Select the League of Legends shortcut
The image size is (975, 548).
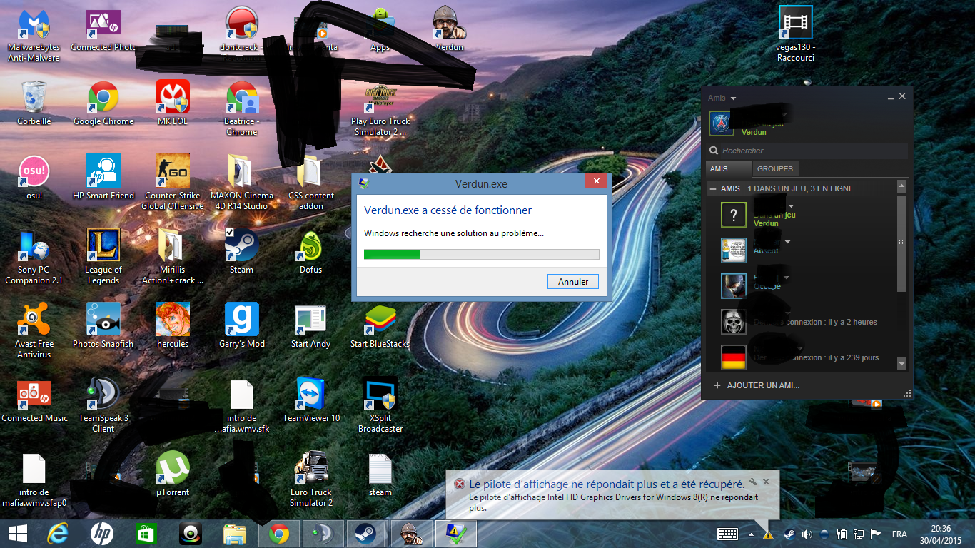pyautogui.click(x=103, y=257)
